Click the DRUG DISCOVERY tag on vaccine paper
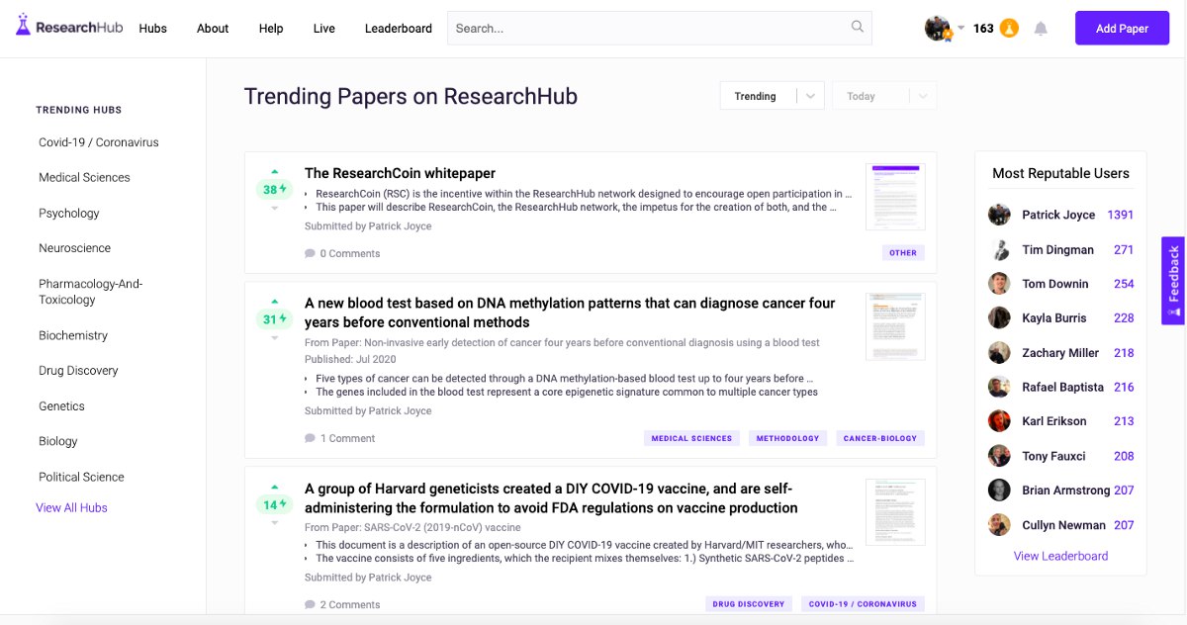The width and height of the screenshot is (1187, 625). 749,603
